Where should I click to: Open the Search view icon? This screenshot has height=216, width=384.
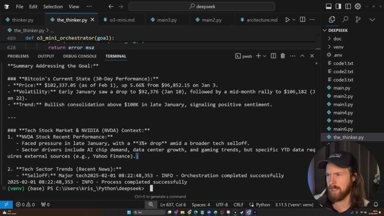pos(346,20)
